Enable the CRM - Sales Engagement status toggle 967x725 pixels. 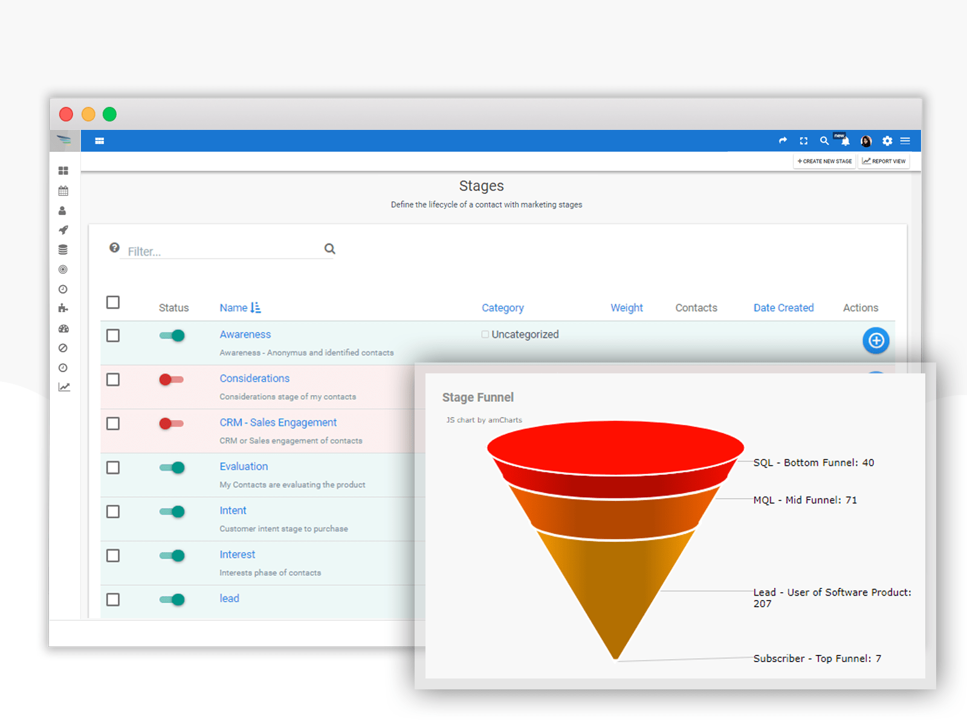(171, 424)
